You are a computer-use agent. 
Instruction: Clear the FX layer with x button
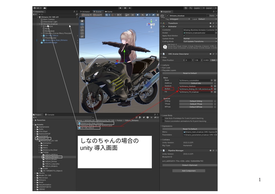215,92
